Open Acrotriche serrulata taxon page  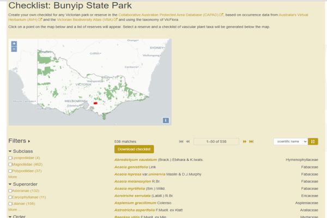132,196
